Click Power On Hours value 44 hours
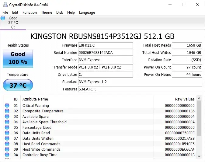The image size is (205, 162). 187,75
